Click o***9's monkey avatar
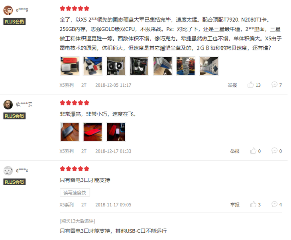Image resolution: width=291 pixels, height=240 pixels. point(8,10)
